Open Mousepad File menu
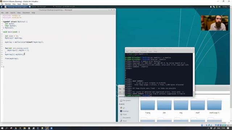Image resolution: width=232 pixels, height=130 pixels. 3,13
